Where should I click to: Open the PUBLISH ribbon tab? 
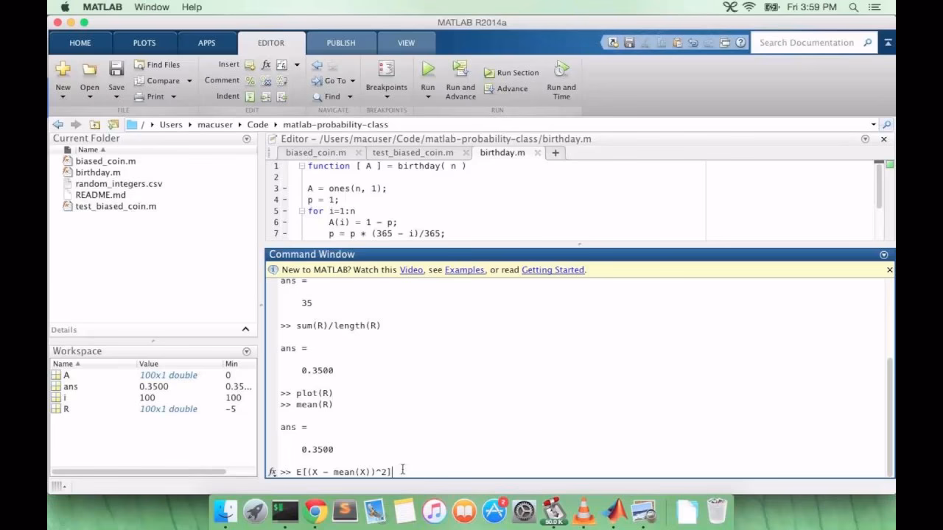(340, 43)
